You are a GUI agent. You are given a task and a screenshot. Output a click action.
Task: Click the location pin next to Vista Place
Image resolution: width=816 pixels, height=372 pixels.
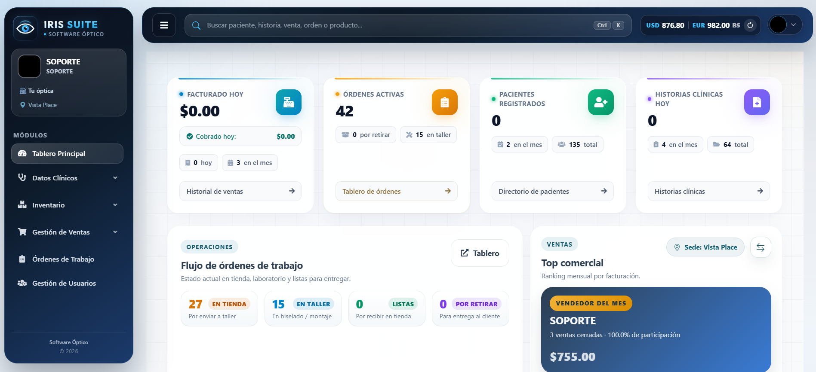point(23,105)
